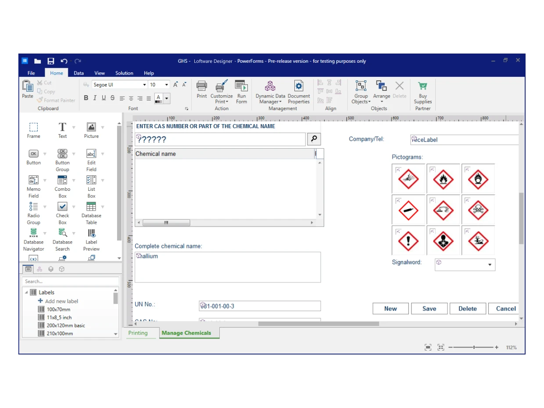
Task: Collapse the Labels tree node
Action: [x=26, y=293]
